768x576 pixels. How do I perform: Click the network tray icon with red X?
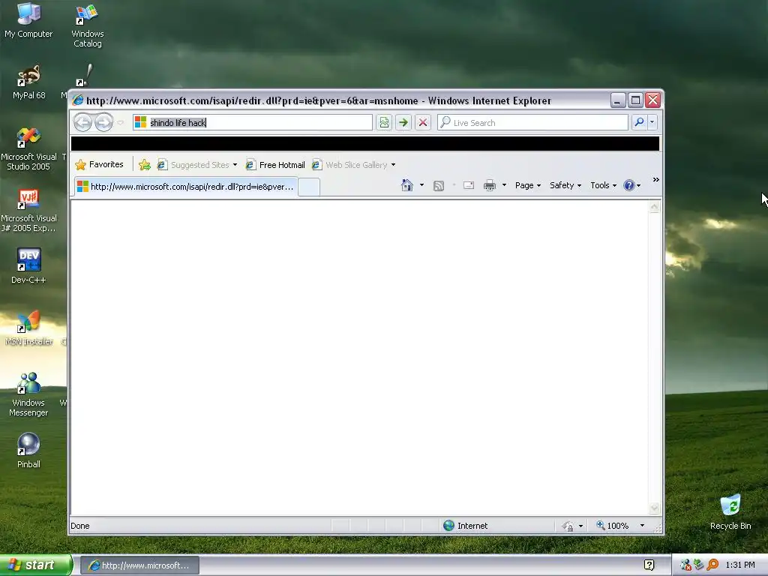[685, 565]
